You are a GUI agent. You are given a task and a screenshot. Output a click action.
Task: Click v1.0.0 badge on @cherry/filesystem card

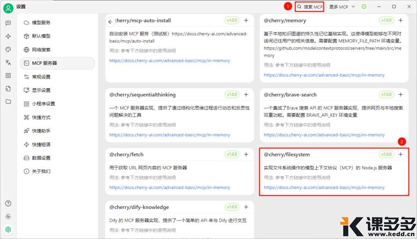click(x=386, y=154)
